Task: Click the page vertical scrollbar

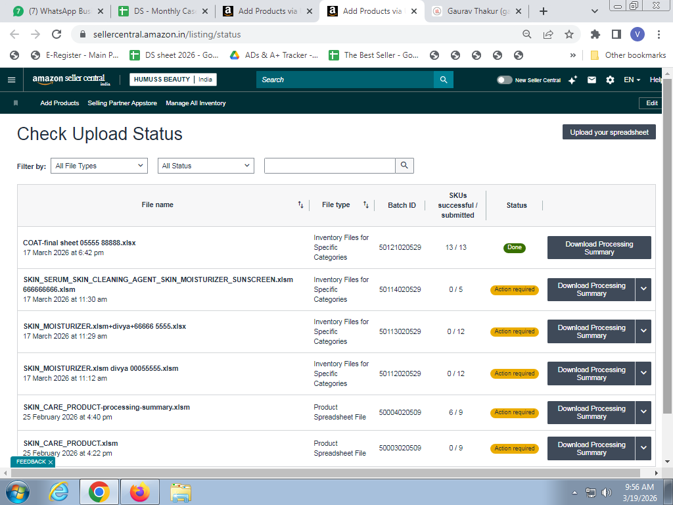Action: 667,246
